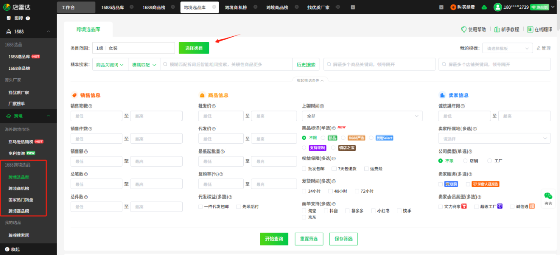Open the 我的模板 template dropdown

point(507,48)
